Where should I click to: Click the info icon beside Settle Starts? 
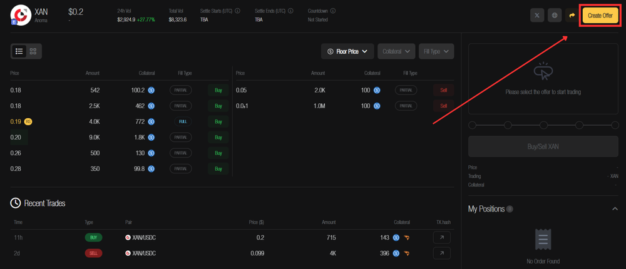[238, 11]
